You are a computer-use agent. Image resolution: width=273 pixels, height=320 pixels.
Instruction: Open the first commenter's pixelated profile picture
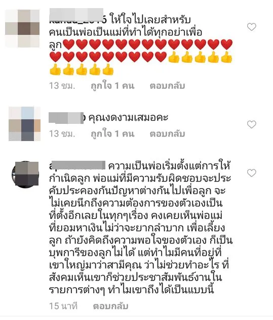(22, 28)
